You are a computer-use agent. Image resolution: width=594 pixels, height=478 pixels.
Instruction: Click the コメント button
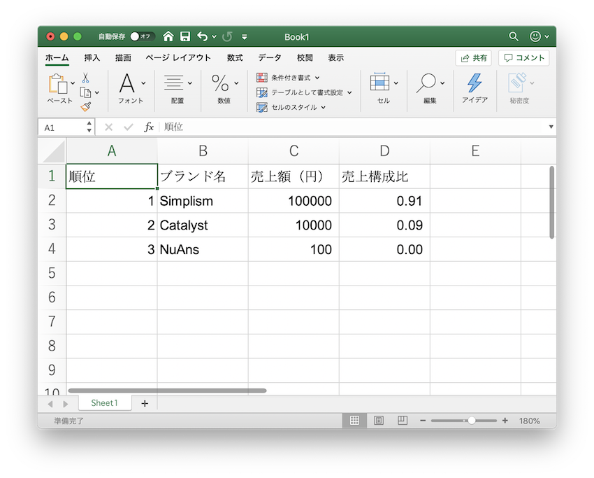pyautogui.click(x=523, y=58)
